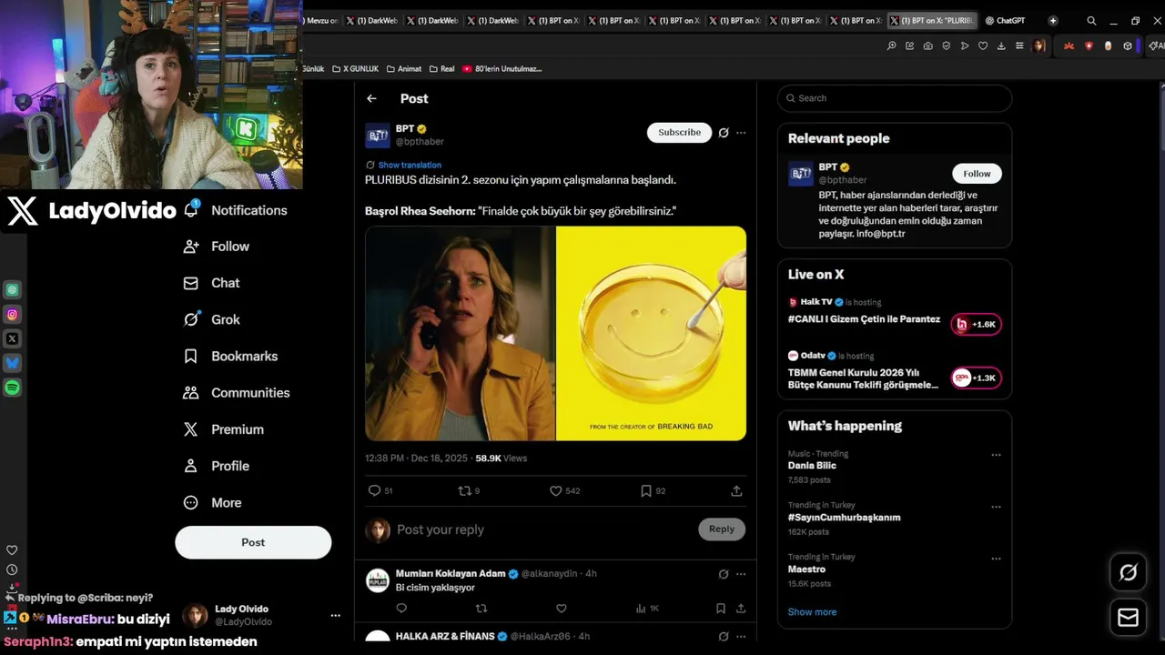Click browser downloads icon in toolbar
The height and width of the screenshot is (655, 1165).
(x=1001, y=45)
